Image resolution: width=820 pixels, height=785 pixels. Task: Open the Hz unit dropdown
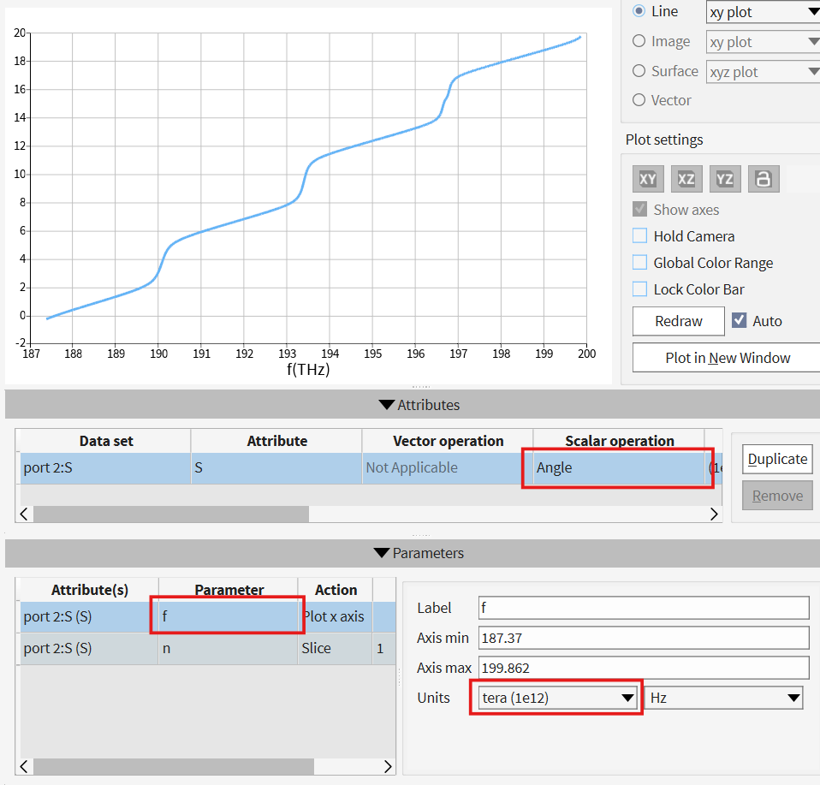coord(724,698)
